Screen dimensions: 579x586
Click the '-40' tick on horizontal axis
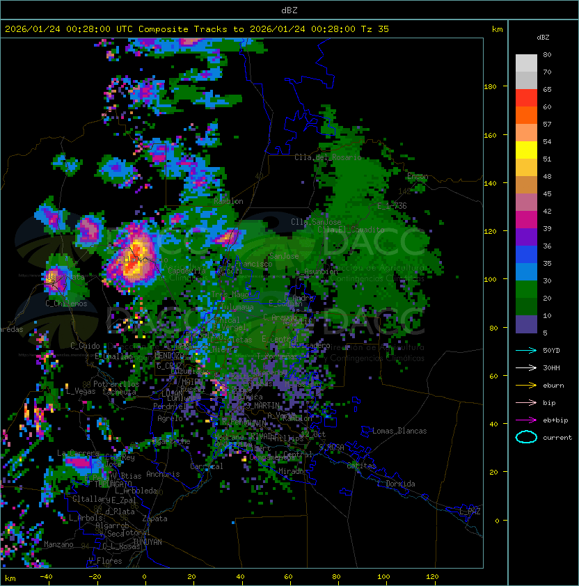coord(47,576)
